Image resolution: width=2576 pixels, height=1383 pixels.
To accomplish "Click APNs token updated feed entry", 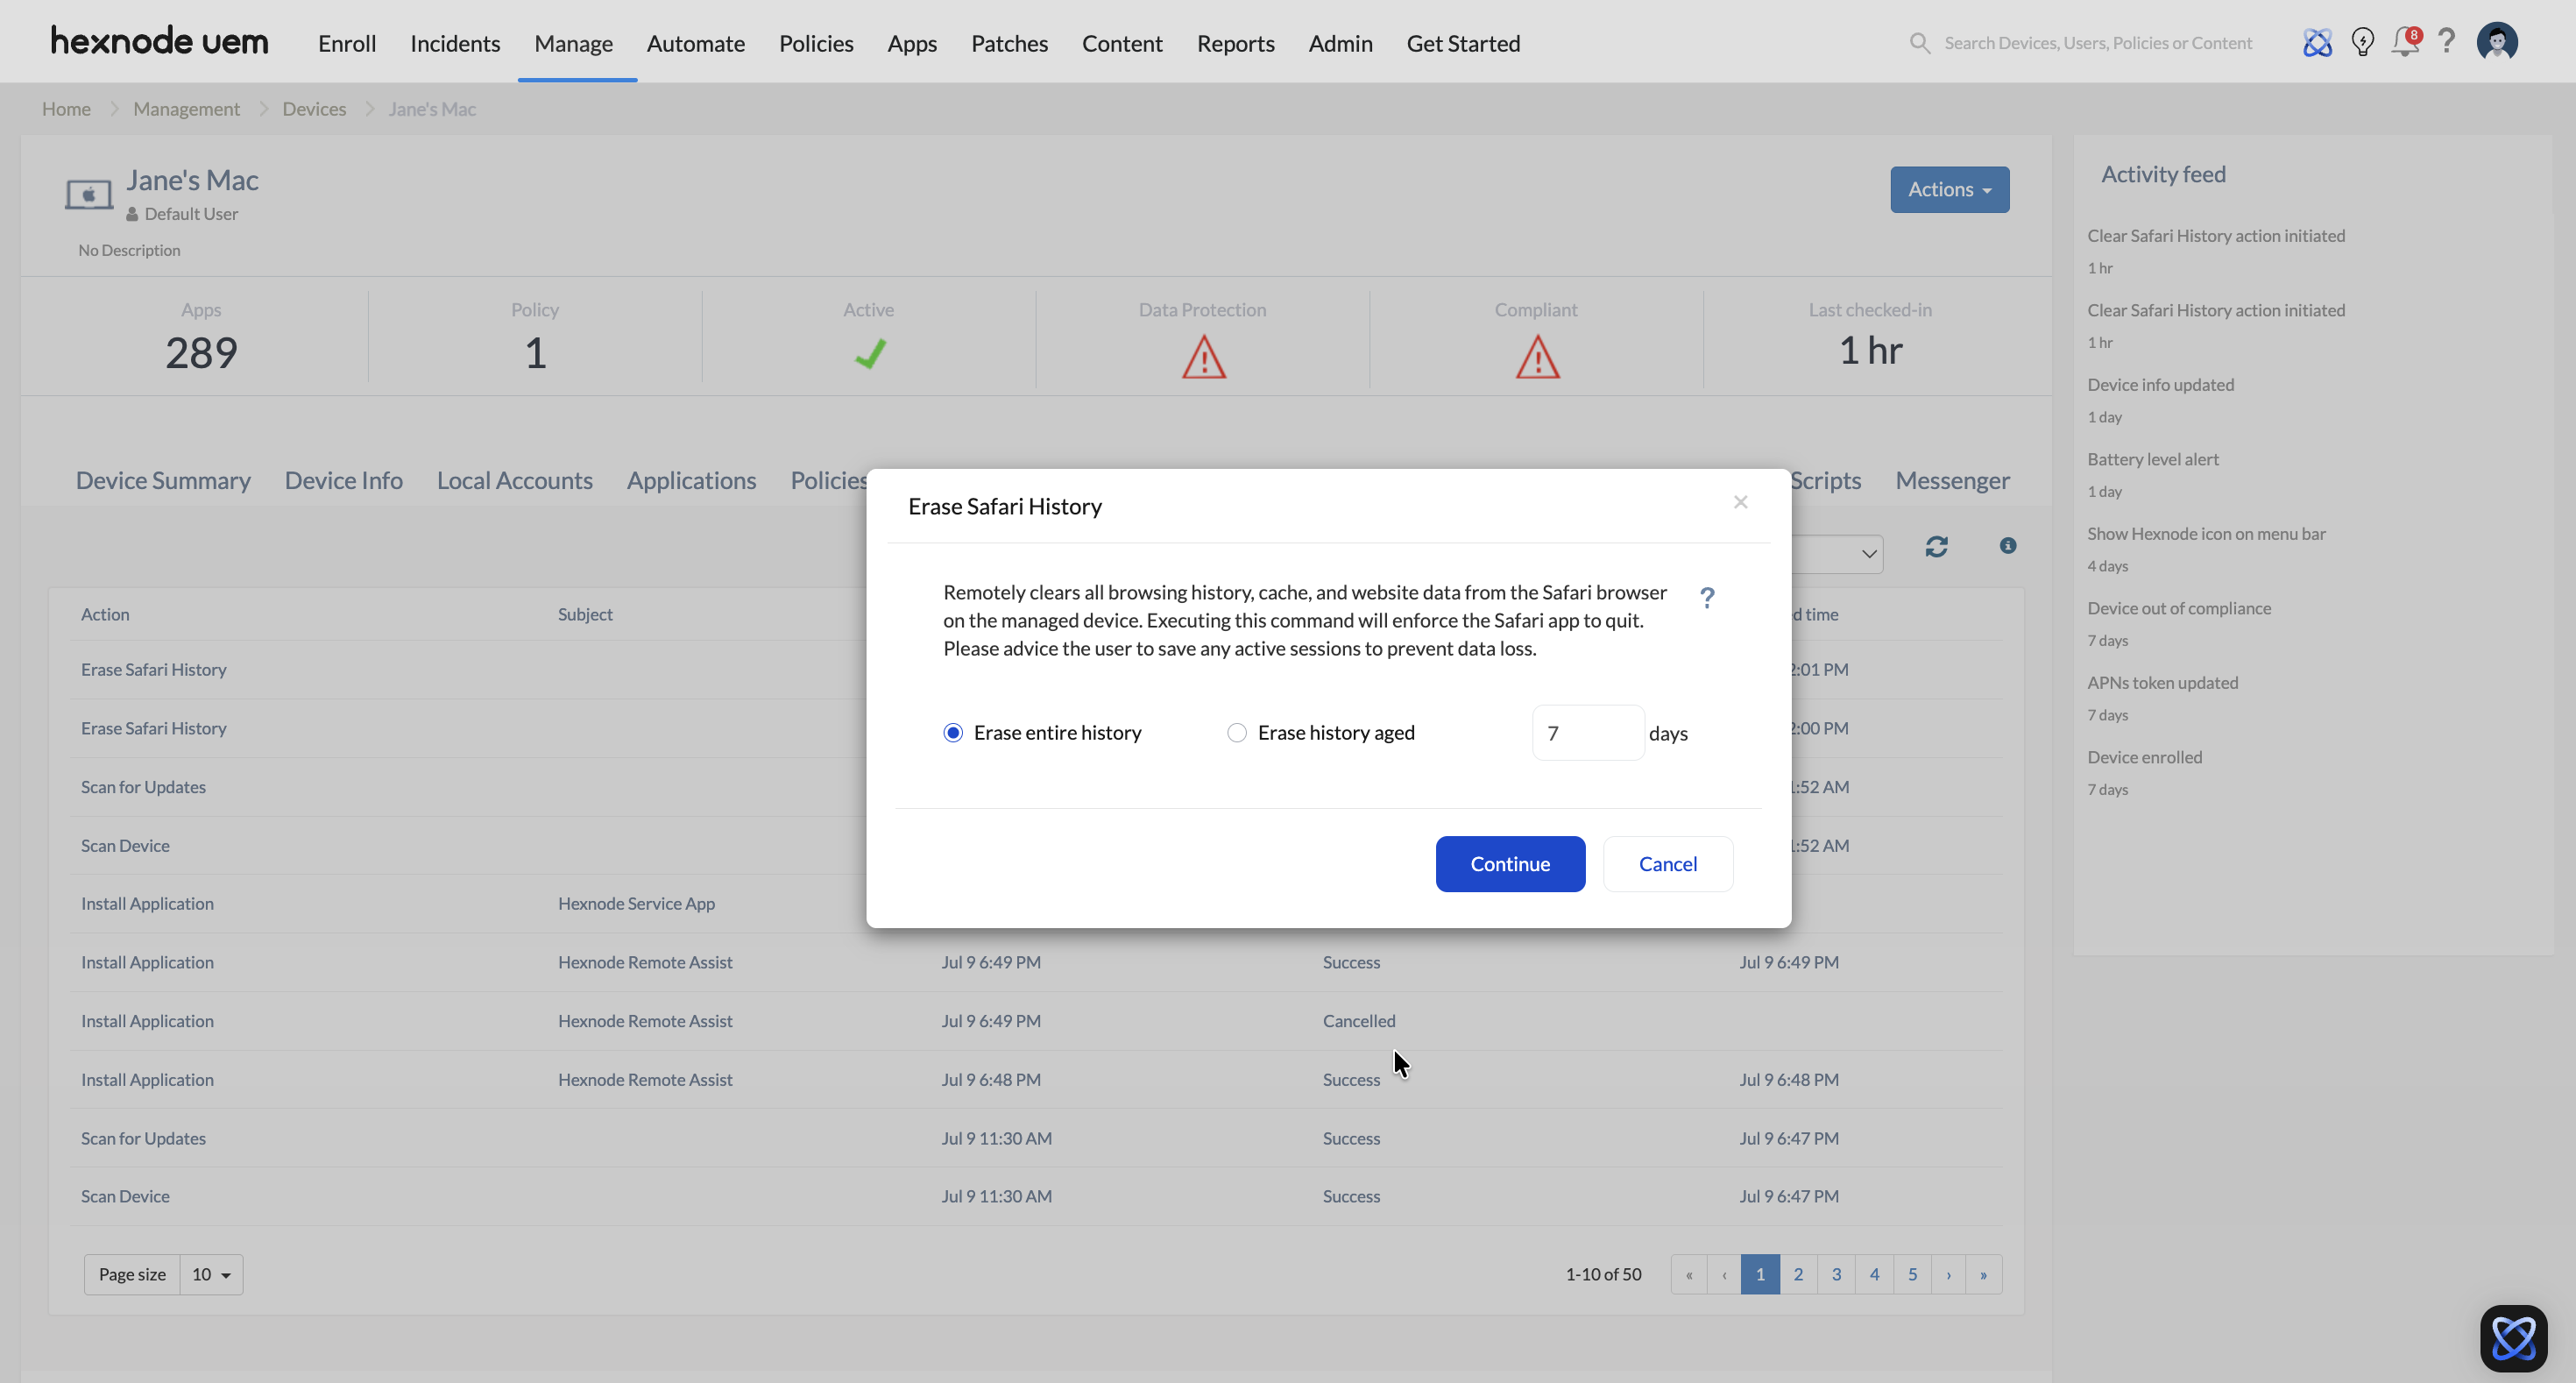I will [2162, 682].
